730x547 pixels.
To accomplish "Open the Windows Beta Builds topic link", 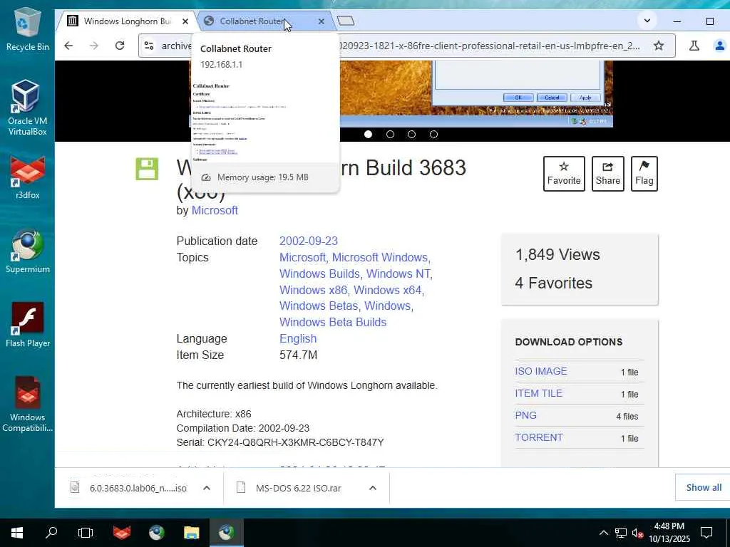I will [333, 322].
